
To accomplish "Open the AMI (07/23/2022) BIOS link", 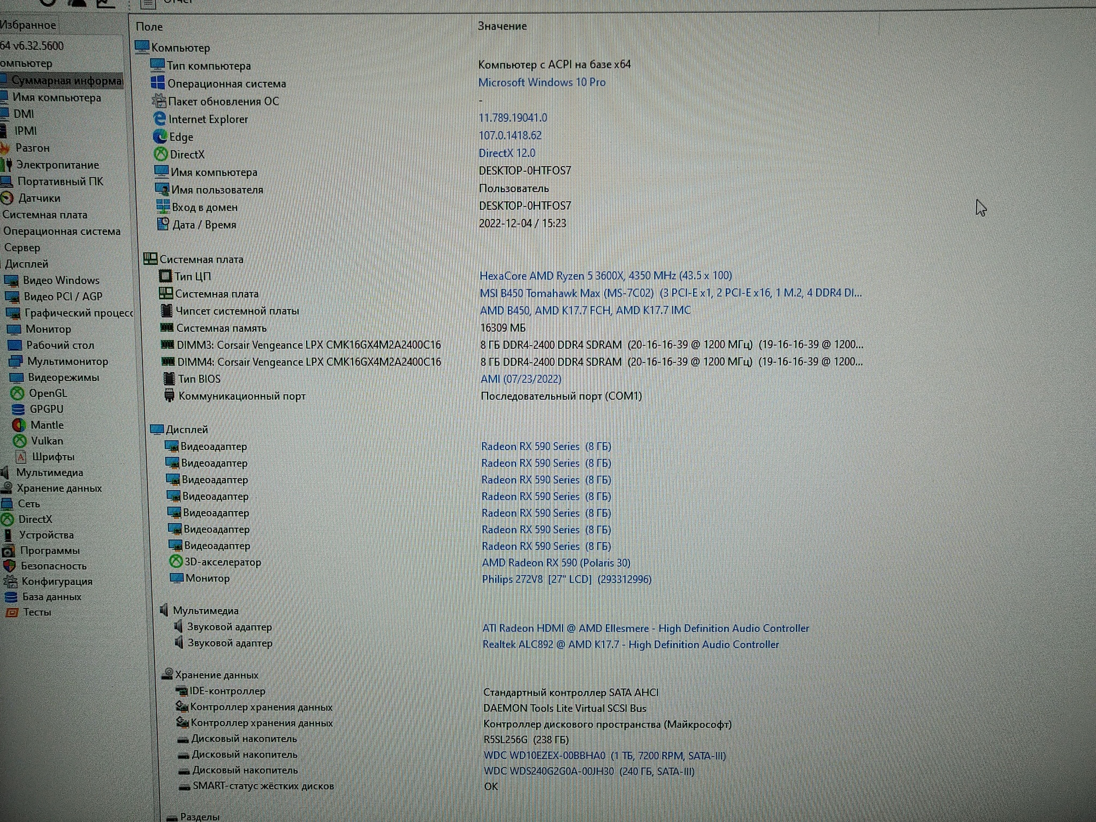I will tap(521, 379).
